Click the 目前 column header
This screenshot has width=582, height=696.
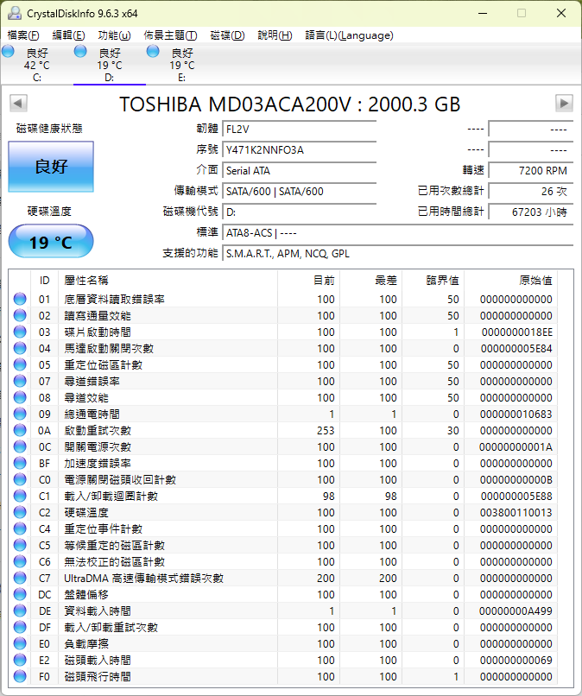(x=309, y=281)
